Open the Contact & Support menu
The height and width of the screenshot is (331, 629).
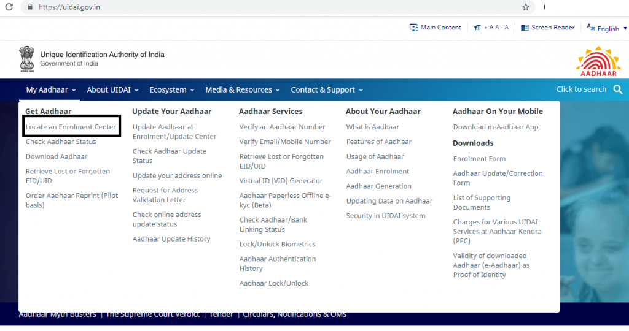[x=326, y=89]
